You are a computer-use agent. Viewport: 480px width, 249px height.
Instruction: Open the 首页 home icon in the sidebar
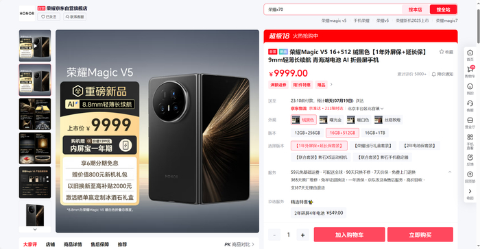(470, 53)
